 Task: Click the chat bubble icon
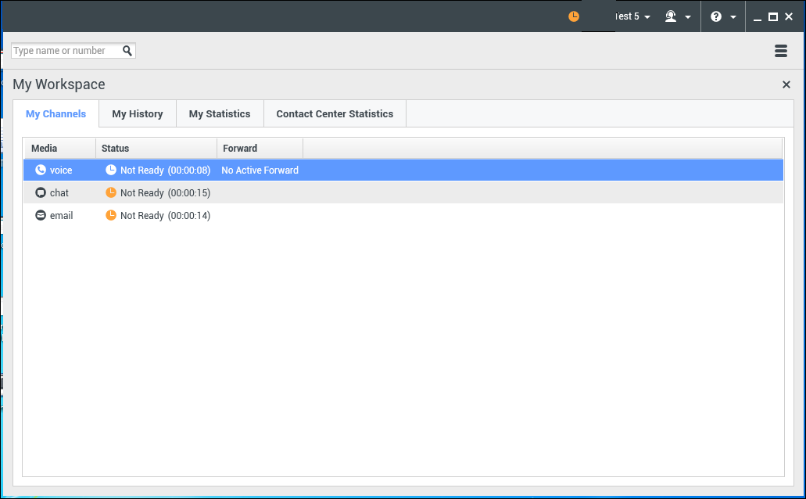click(x=41, y=192)
